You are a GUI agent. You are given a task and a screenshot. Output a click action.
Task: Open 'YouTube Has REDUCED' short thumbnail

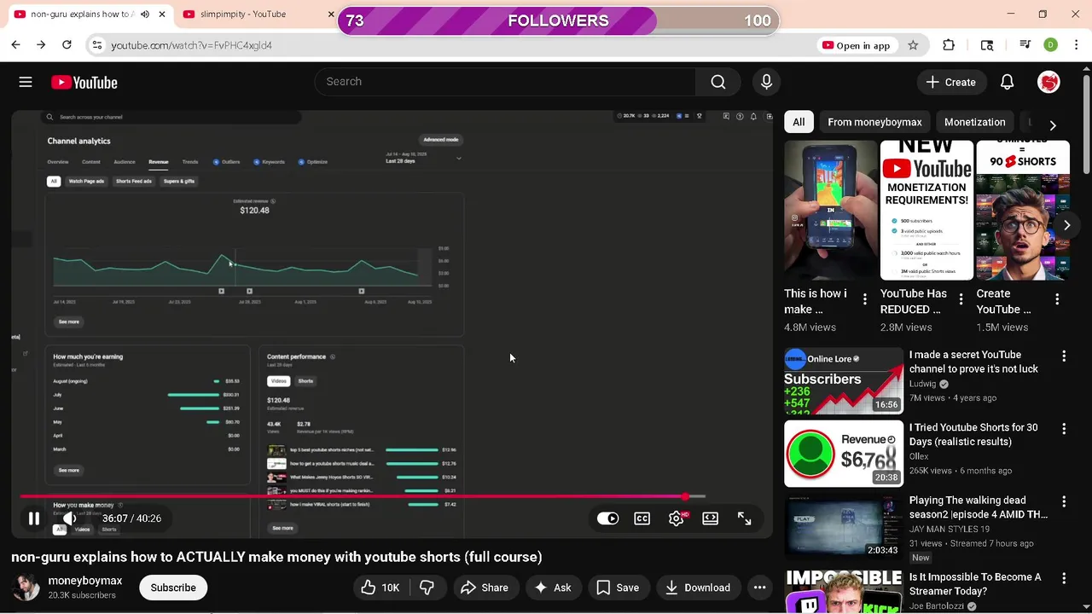[926, 210]
